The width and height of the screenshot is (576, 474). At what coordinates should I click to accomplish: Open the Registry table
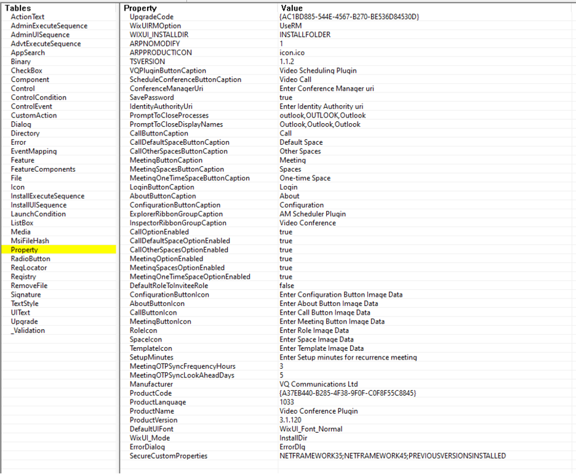tap(23, 276)
